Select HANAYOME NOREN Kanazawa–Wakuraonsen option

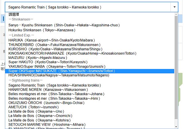[x=90, y=90]
